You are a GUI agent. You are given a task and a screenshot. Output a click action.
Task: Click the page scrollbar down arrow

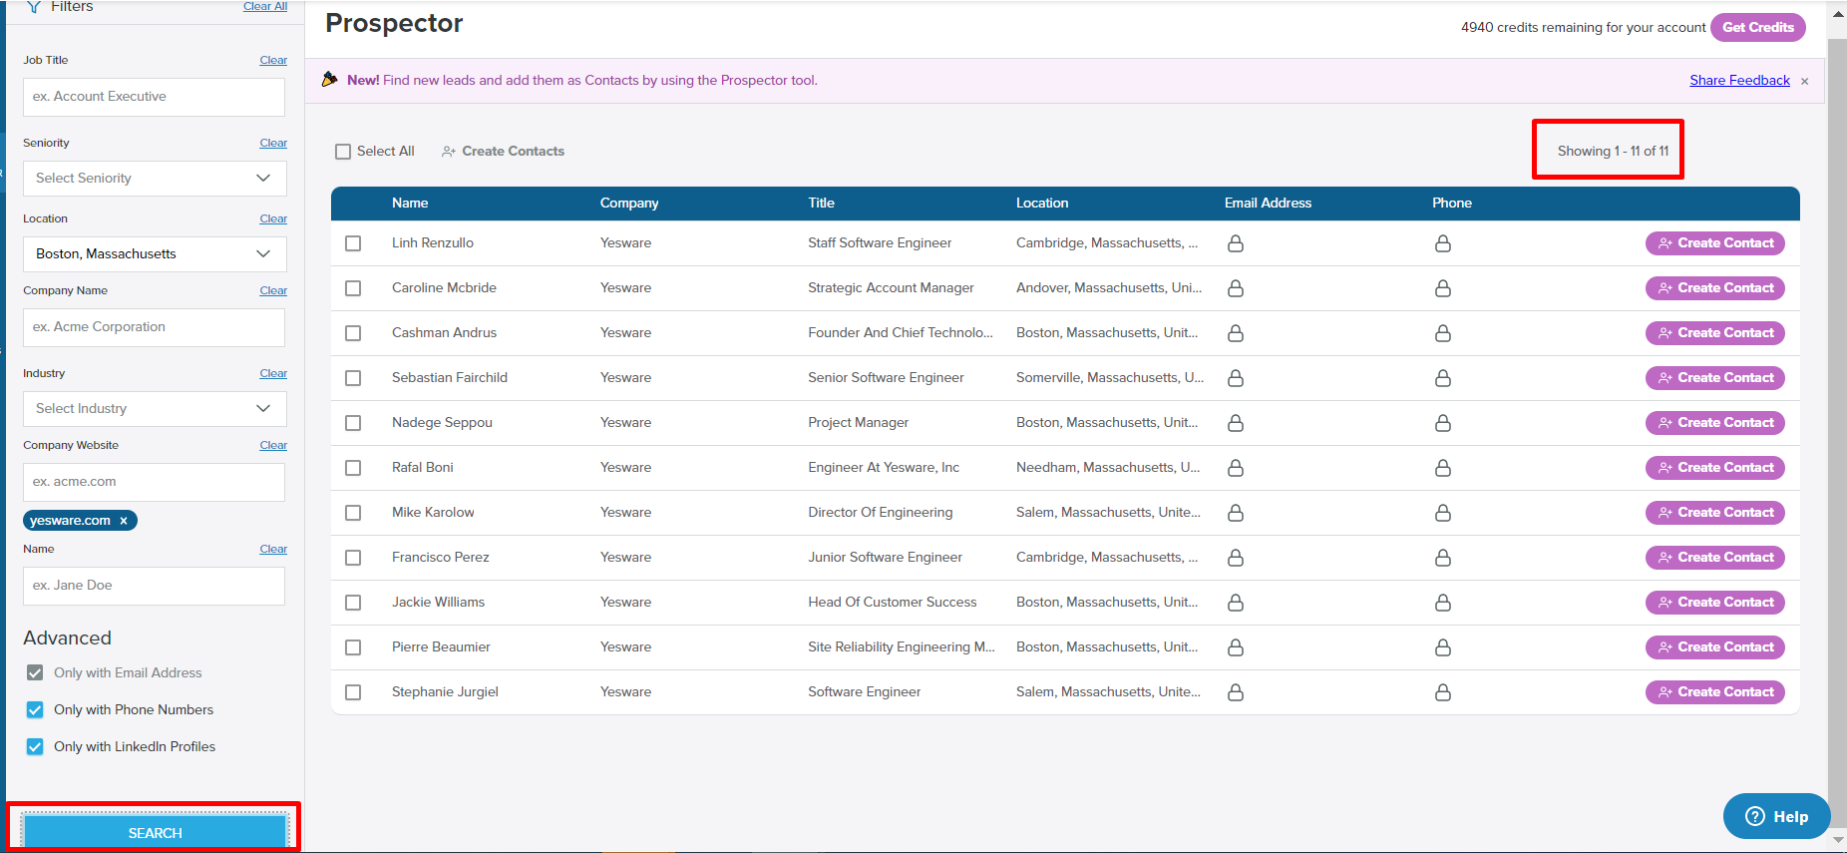tap(1838, 840)
